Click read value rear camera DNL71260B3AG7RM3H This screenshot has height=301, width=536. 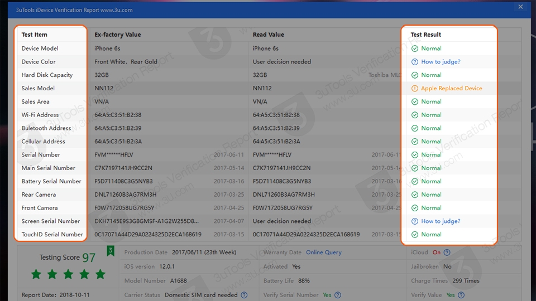[284, 195]
